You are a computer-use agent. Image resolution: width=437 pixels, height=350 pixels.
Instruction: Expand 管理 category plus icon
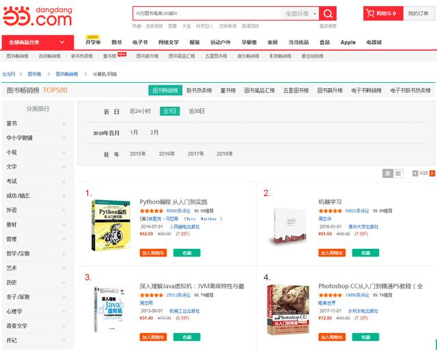(64, 239)
